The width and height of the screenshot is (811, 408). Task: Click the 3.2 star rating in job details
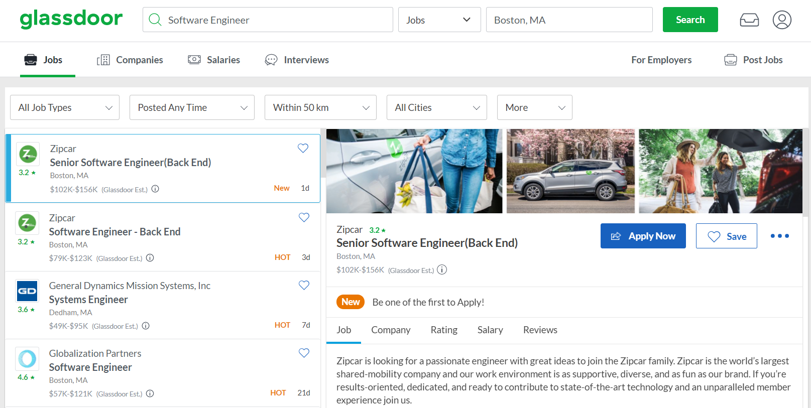[378, 230]
